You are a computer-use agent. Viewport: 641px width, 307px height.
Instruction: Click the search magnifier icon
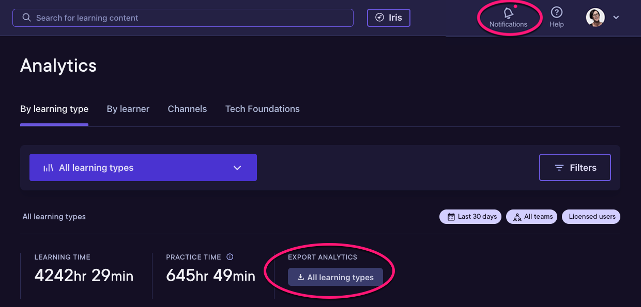click(27, 18)
